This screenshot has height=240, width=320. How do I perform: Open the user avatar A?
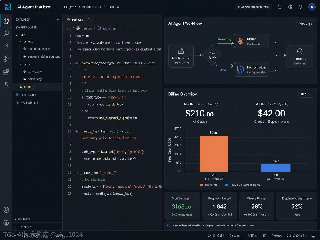coord(312,7)
